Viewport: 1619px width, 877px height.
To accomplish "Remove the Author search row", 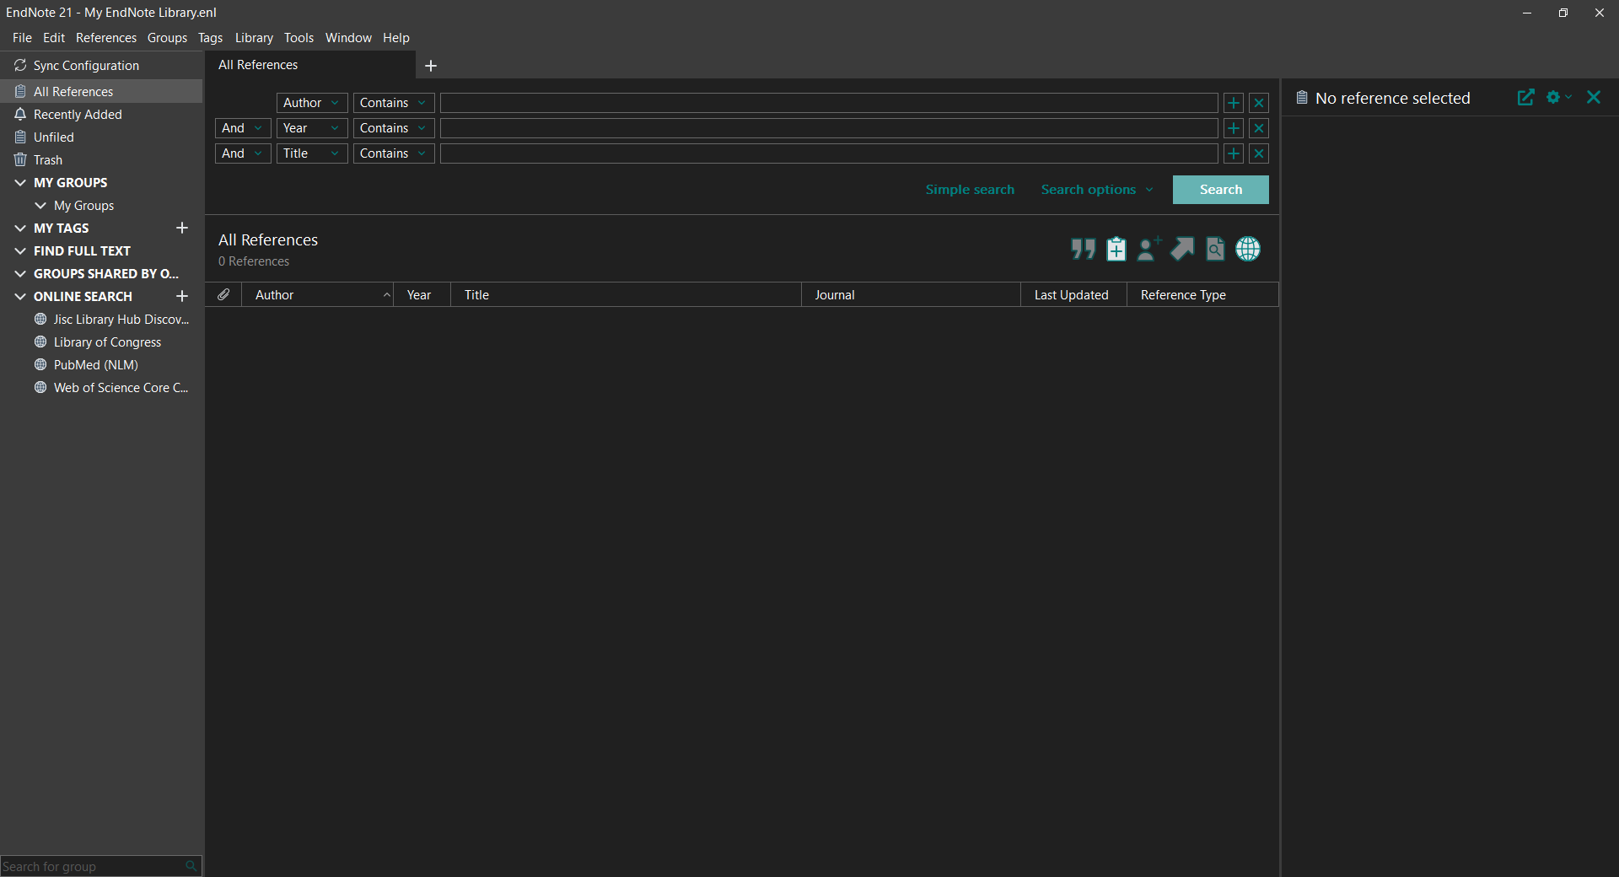I will [1259, 103].
